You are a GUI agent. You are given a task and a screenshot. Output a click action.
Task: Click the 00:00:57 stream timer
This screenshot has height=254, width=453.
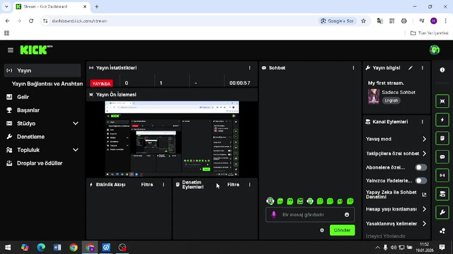240,83
